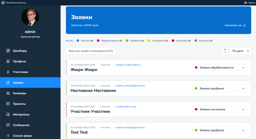
Task: Click the Profile icon in sidebar
Action: point(8,61)
